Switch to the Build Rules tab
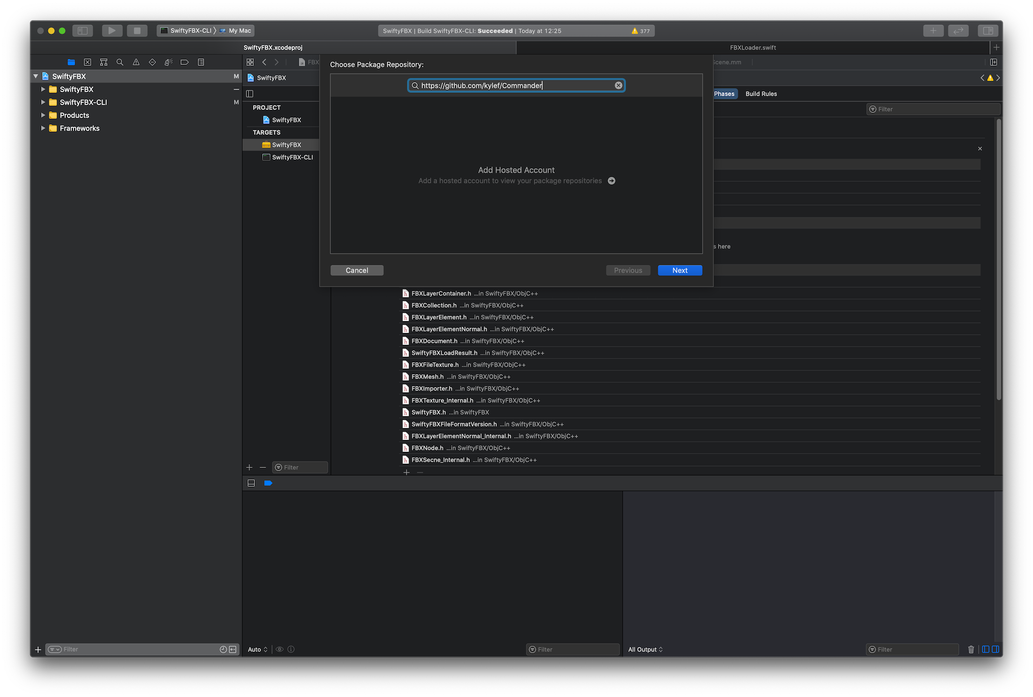This screenshot has width=1033, height=697. point(761,94)
